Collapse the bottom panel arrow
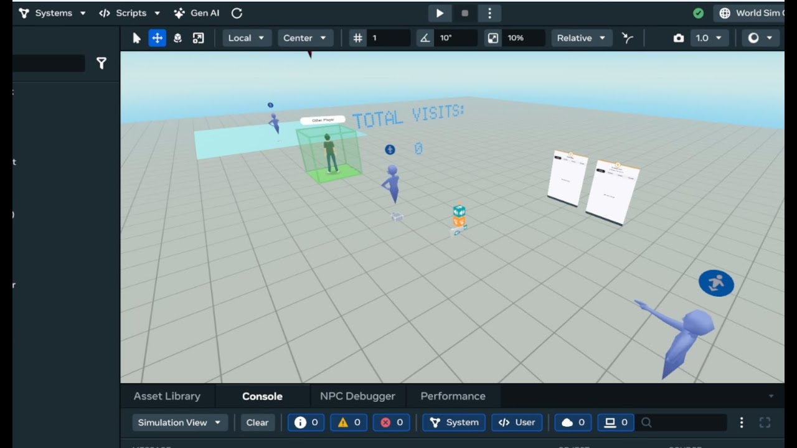Screen dimensions: 797x448 coord(771,396)
